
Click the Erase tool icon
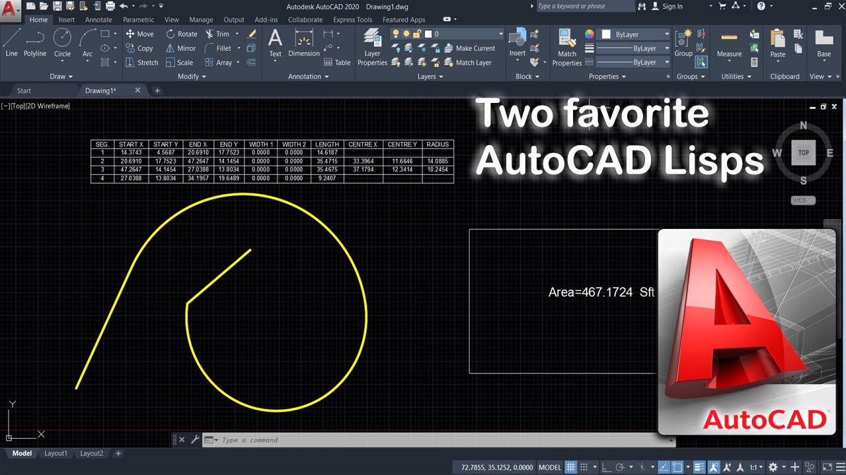[252, 34]
